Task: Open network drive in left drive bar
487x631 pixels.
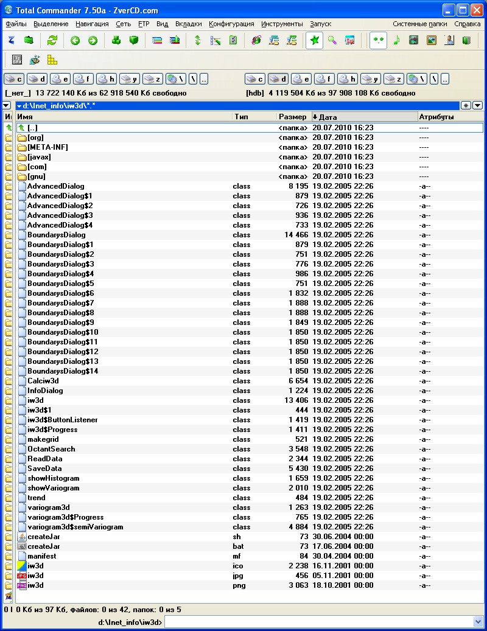Action: pyautogui.click(x=177, y=79)
